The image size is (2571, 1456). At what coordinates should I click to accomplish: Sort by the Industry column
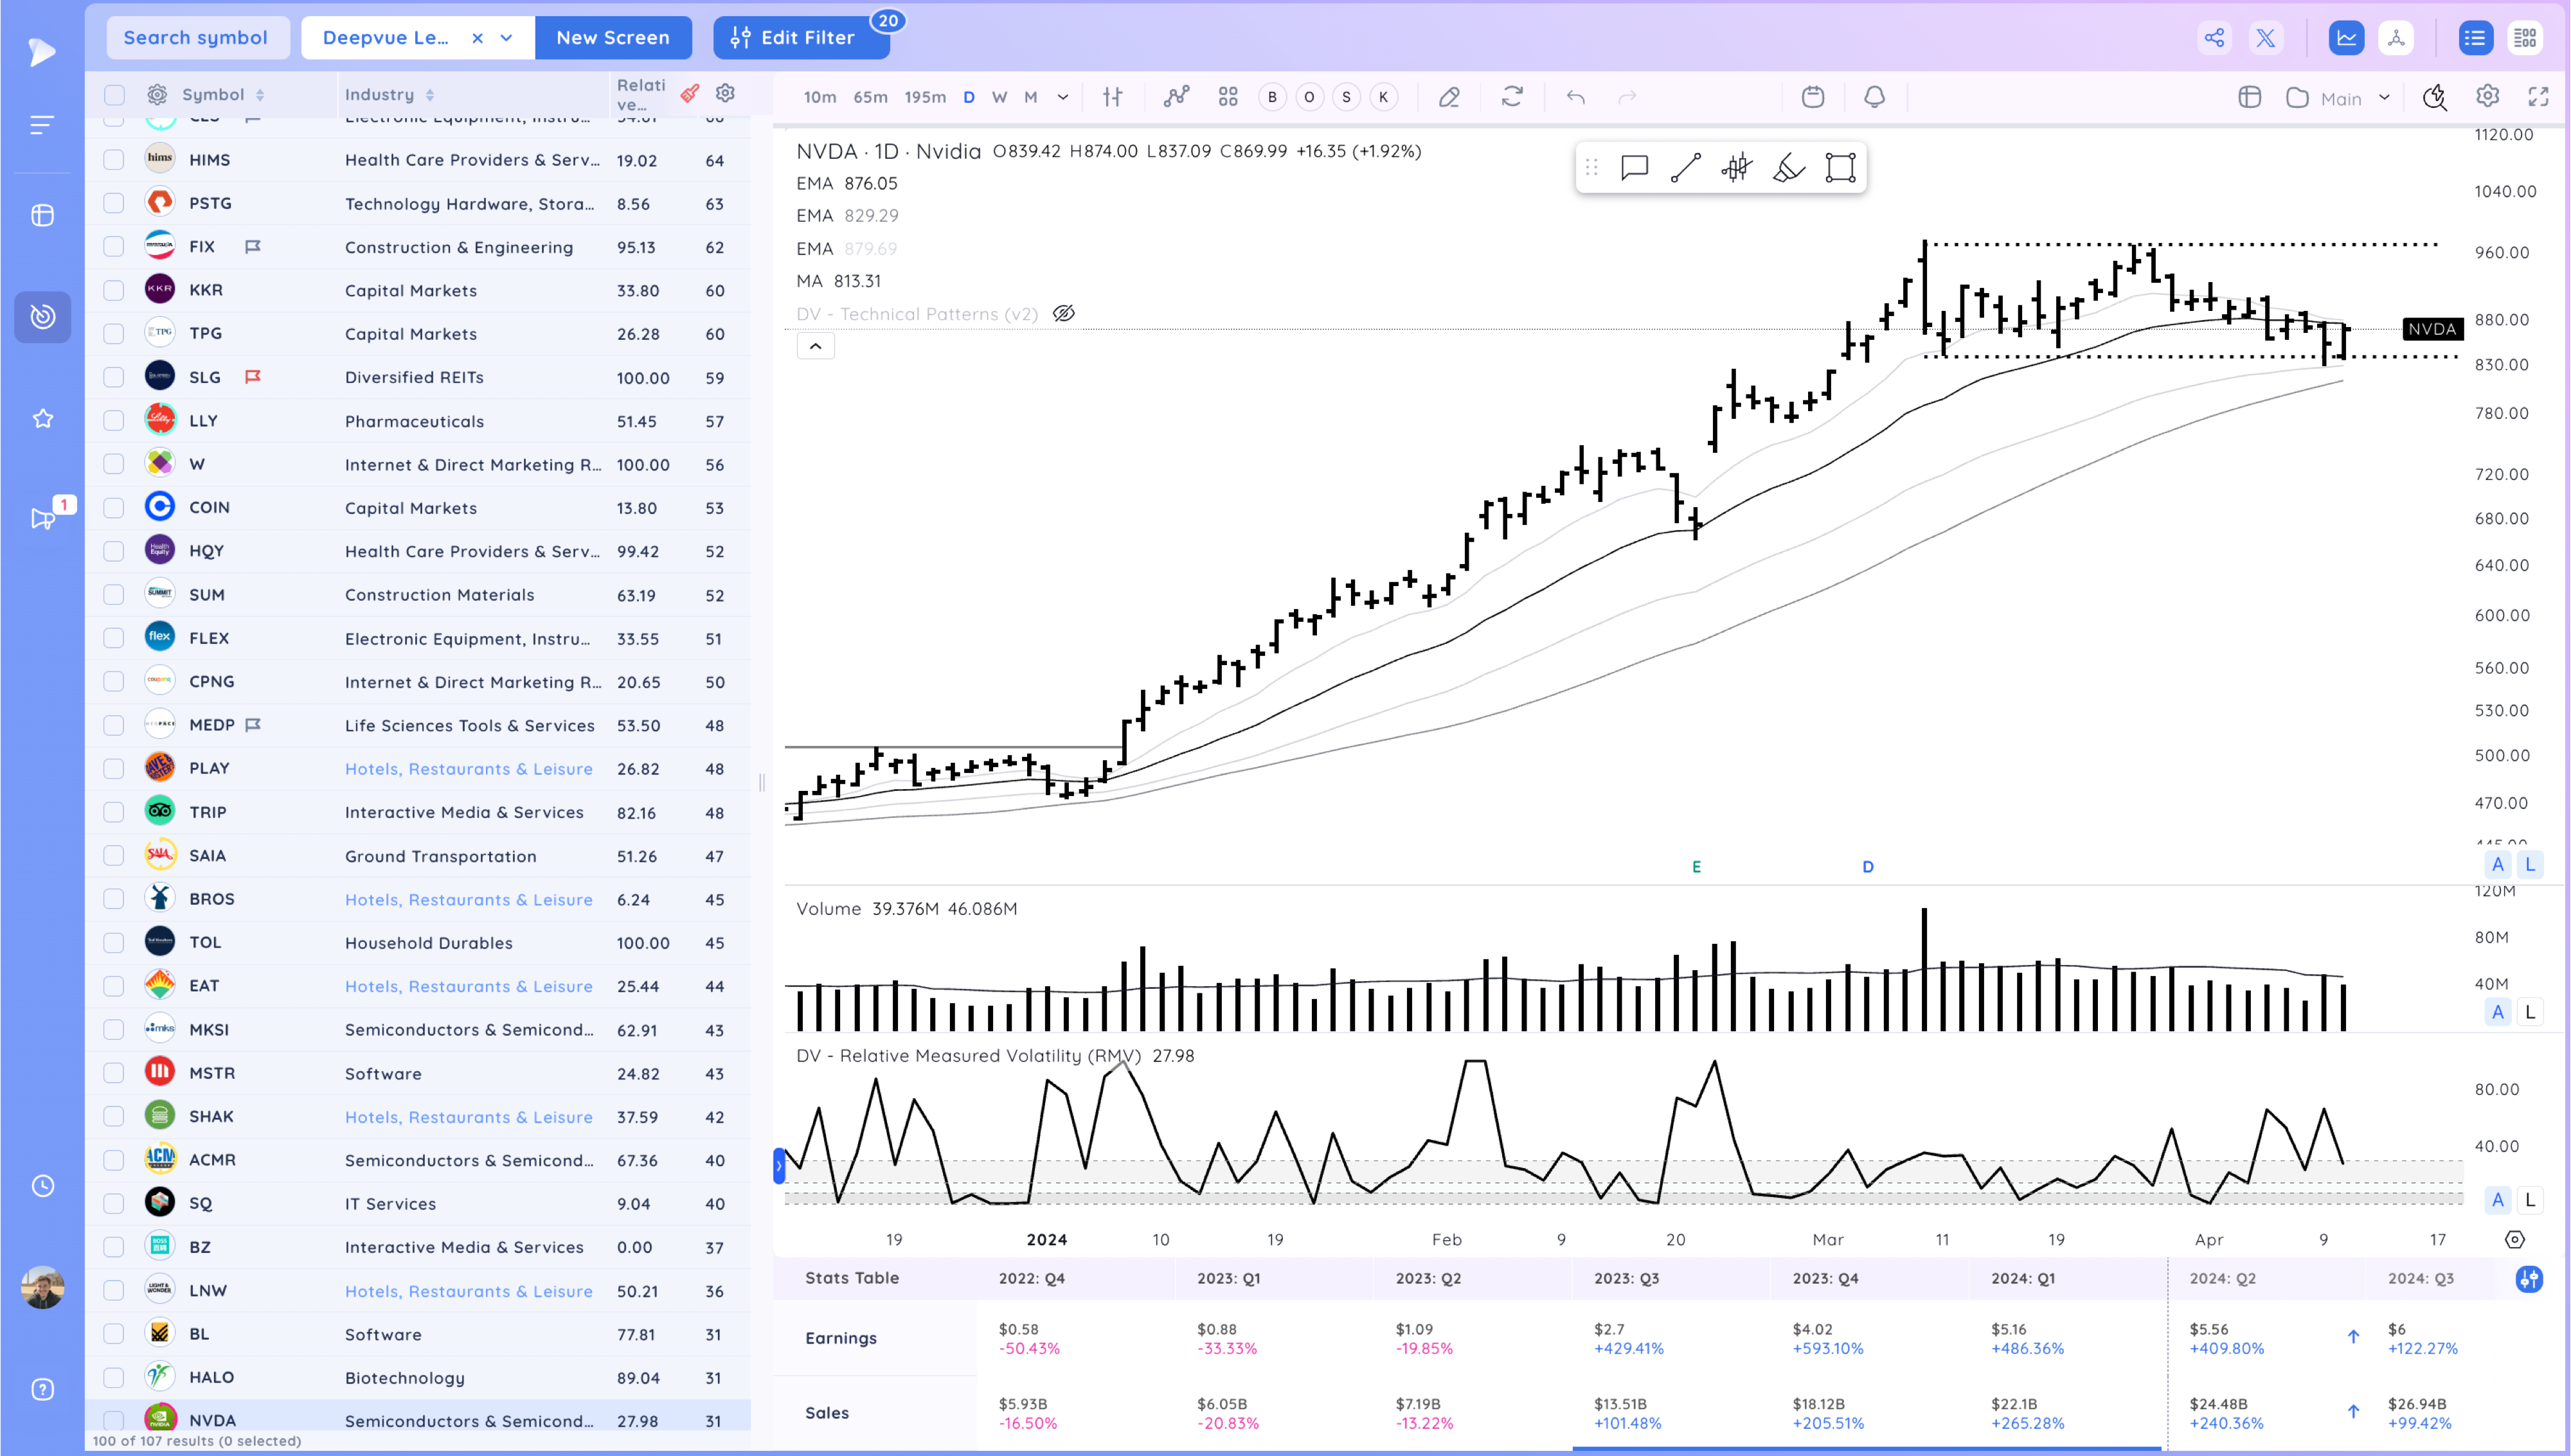(389, 95)
